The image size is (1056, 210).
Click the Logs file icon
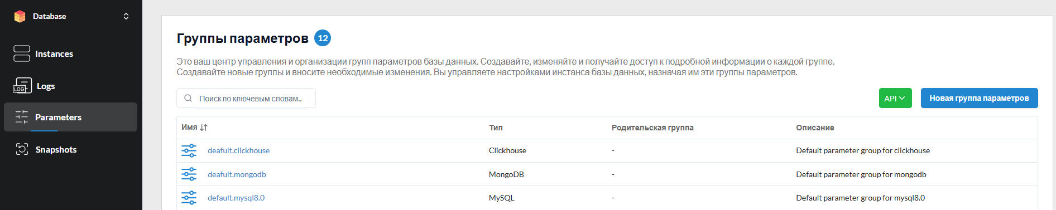22,86
